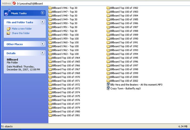
Task: Expand the Music Tasks panel
Action: pyautogui.click(x=43, y=13)
